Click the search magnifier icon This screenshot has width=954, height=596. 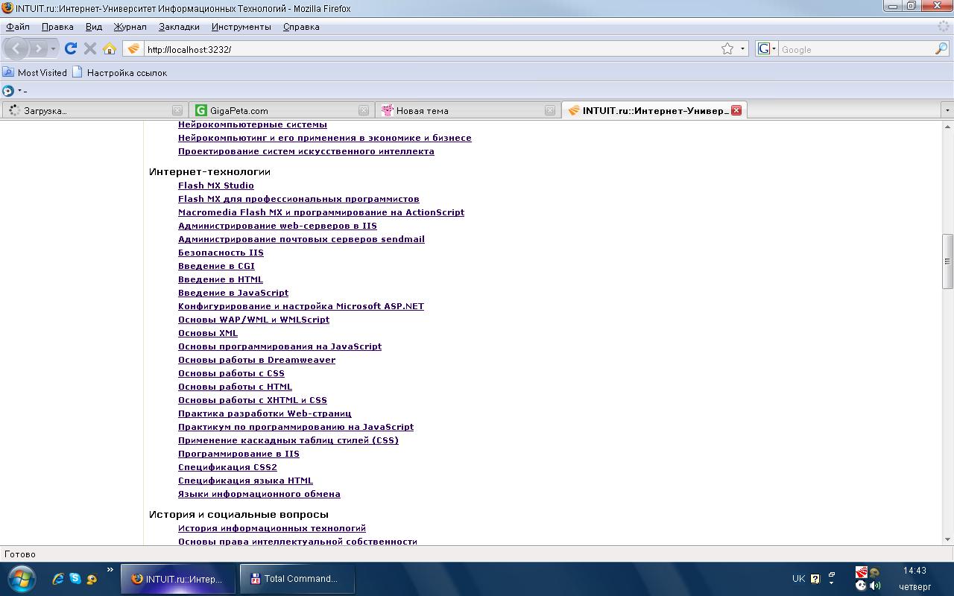click(x=941, y=49)
